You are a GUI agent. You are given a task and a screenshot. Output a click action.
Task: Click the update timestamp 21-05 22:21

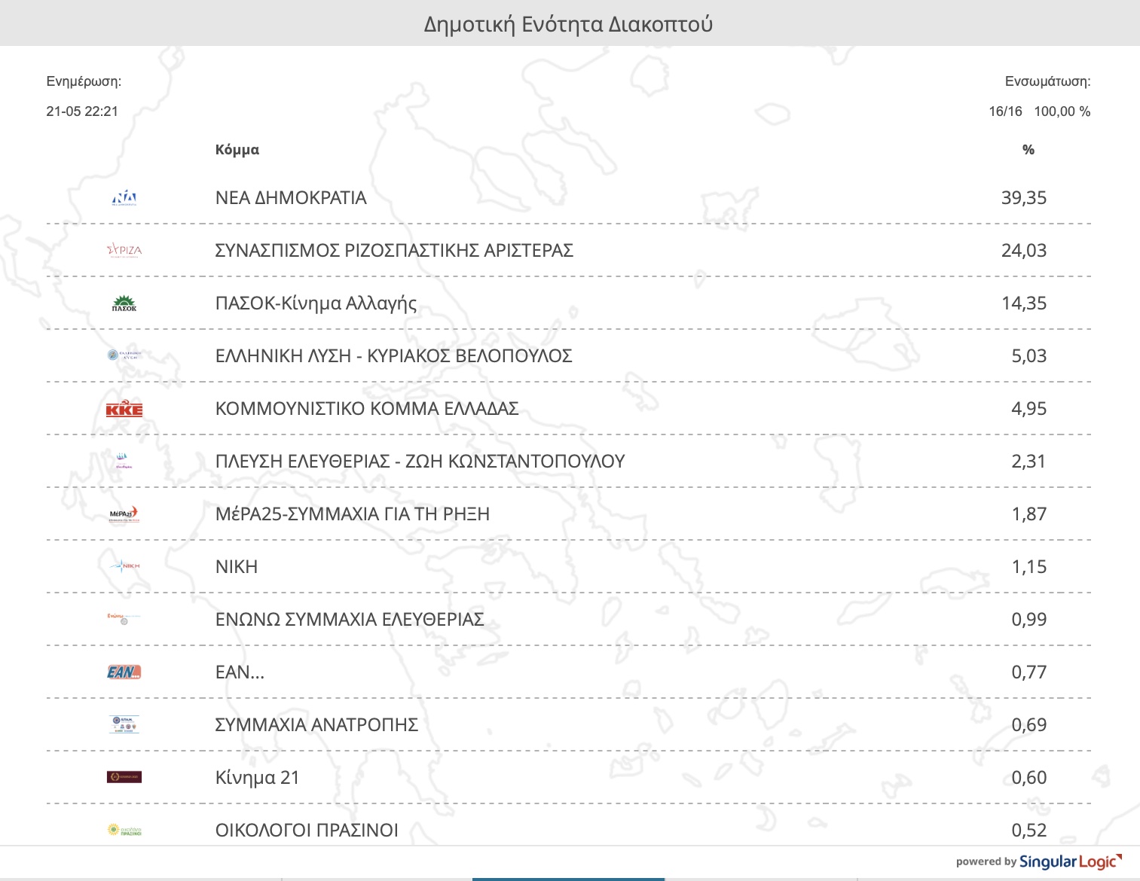[82, 111]
